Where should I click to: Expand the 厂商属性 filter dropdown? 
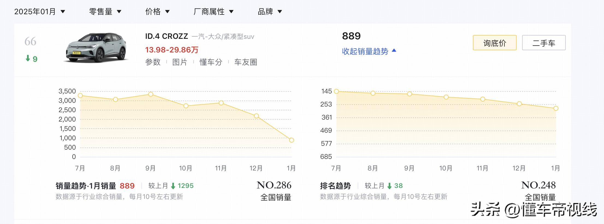pyautogui.click(x=213, y=11)
